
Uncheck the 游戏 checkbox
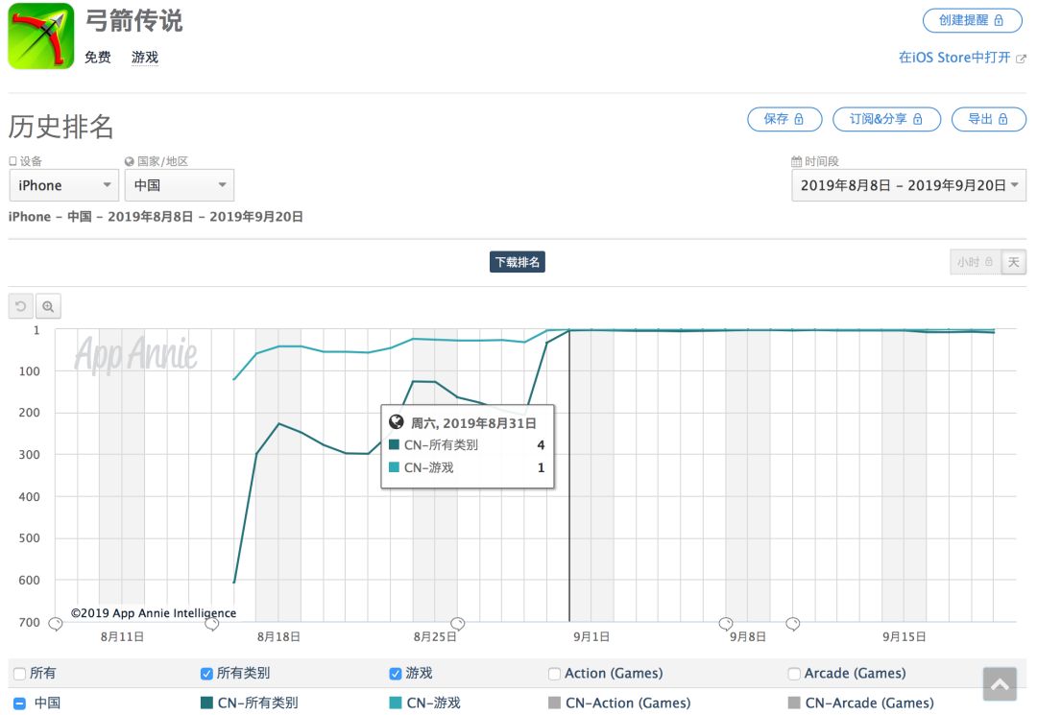click(x=396, y=674)
